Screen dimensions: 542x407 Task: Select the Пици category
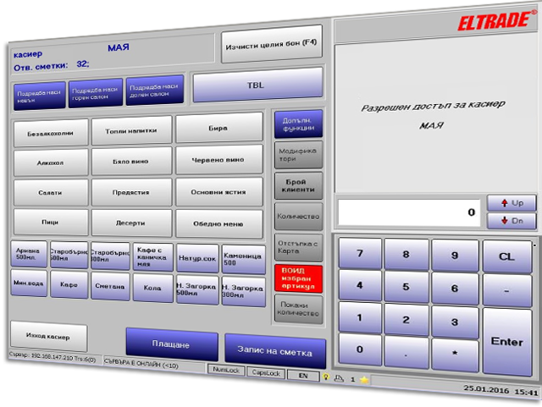(x=51, y=223)
